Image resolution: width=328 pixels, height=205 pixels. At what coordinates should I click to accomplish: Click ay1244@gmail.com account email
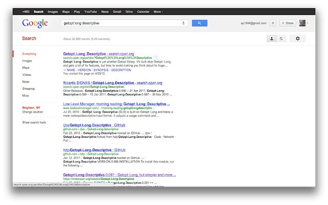point(254,23)
